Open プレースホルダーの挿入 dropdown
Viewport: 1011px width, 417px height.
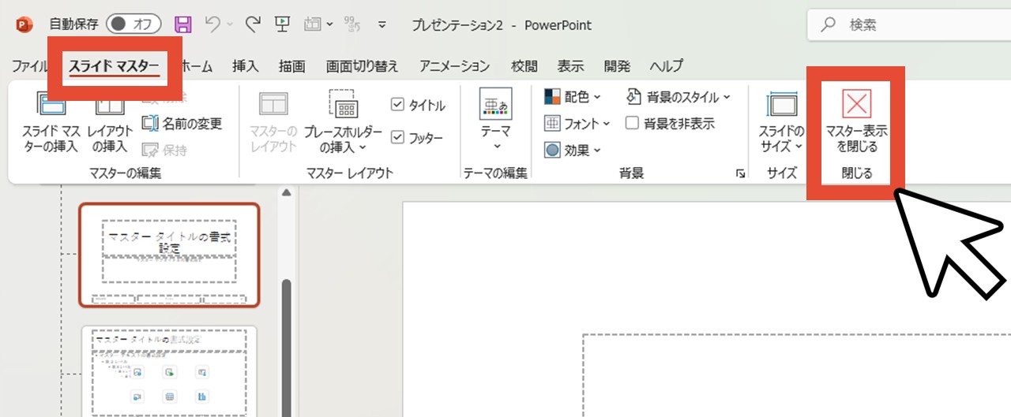[343, 122]
